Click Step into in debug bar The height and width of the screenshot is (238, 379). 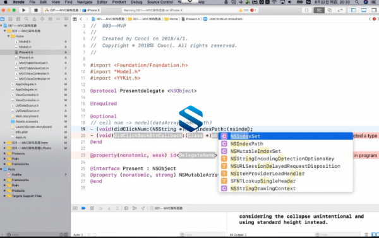click(x=109, y=208)
